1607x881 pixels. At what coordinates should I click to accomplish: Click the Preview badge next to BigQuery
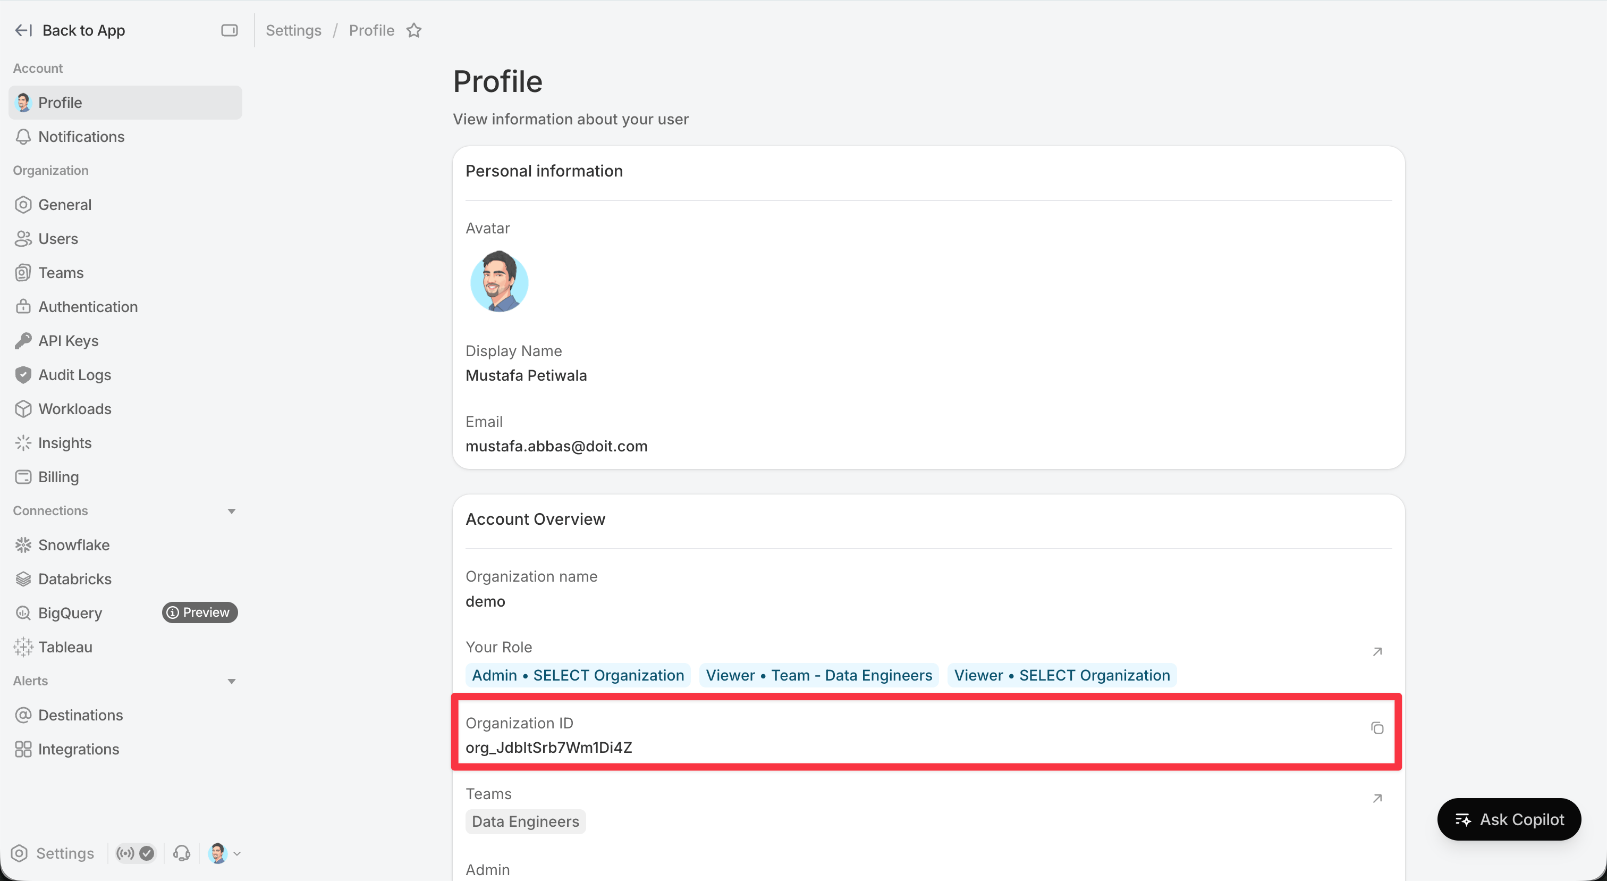click(x=200, y=612)
